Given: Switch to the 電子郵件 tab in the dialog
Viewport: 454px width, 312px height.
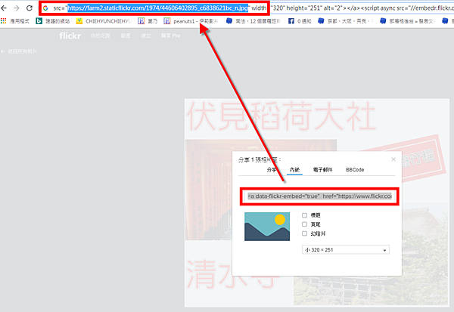Looking at the screenshot, I should pos(322,170).
